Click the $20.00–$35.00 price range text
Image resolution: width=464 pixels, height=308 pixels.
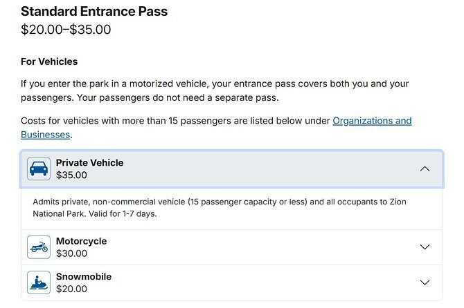click(66, 30)
